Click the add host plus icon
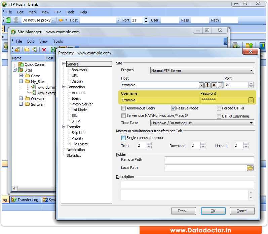Image resolution: width=268 pixels, height=234 pixels. pyautogui.click(x=207, y=85)
